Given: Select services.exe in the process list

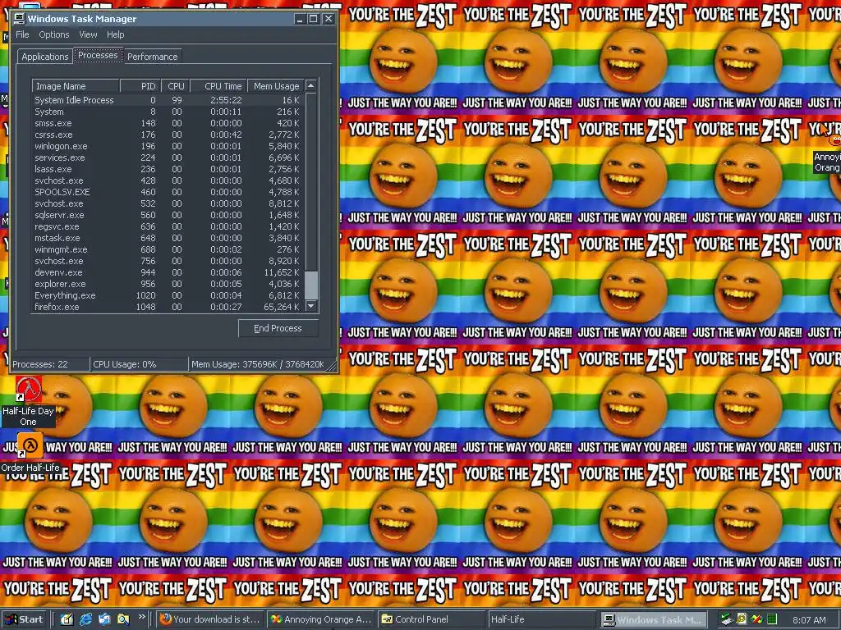Looking at the screenshot, I should pyautogui.click(x=168, y=157).
